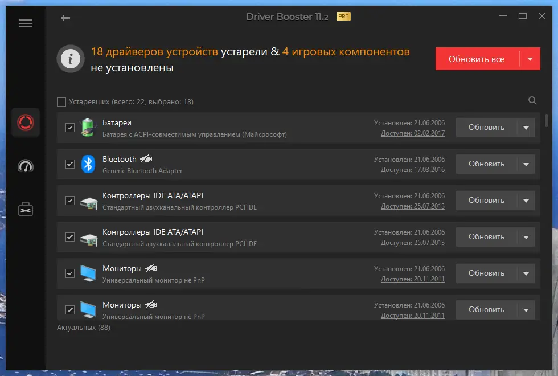Click the red Обновить все button
Image resolution: width=558 pixels, height=376 pixels.
pyautogui.click(x=477, y=59)
